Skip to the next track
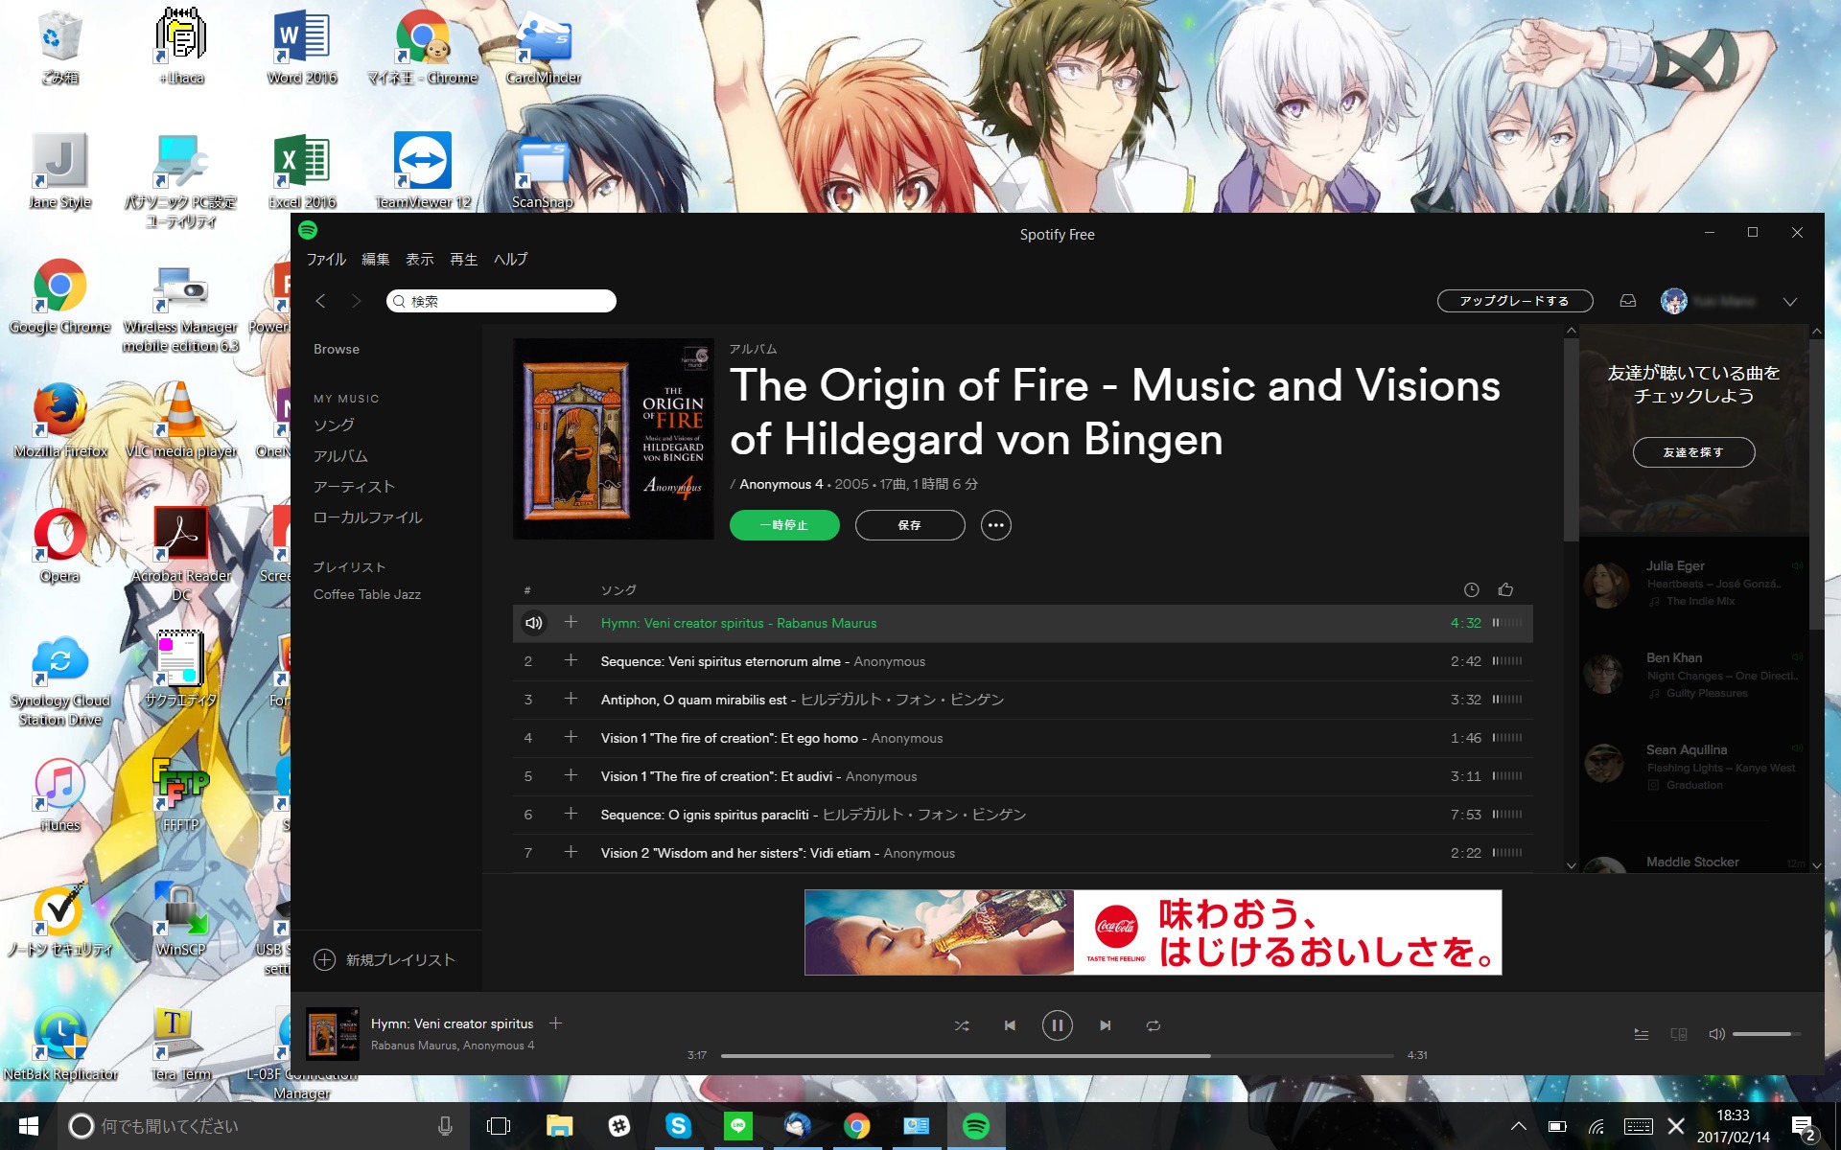This screenshot has height=1150, width=1841. [1105, 1025]
